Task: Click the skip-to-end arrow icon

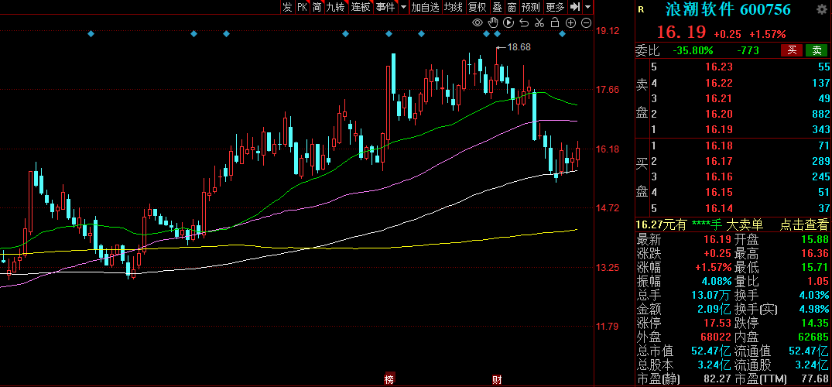Action: [x=574, y=7]
